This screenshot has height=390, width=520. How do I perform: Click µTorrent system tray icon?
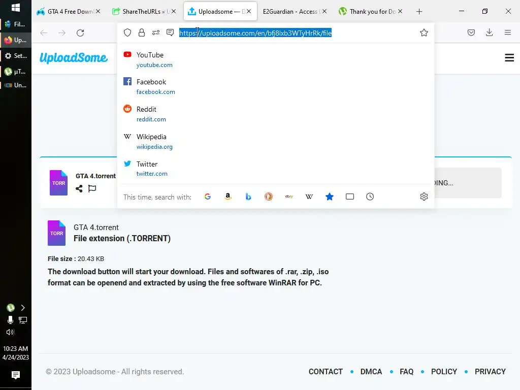tap(11, 308)
